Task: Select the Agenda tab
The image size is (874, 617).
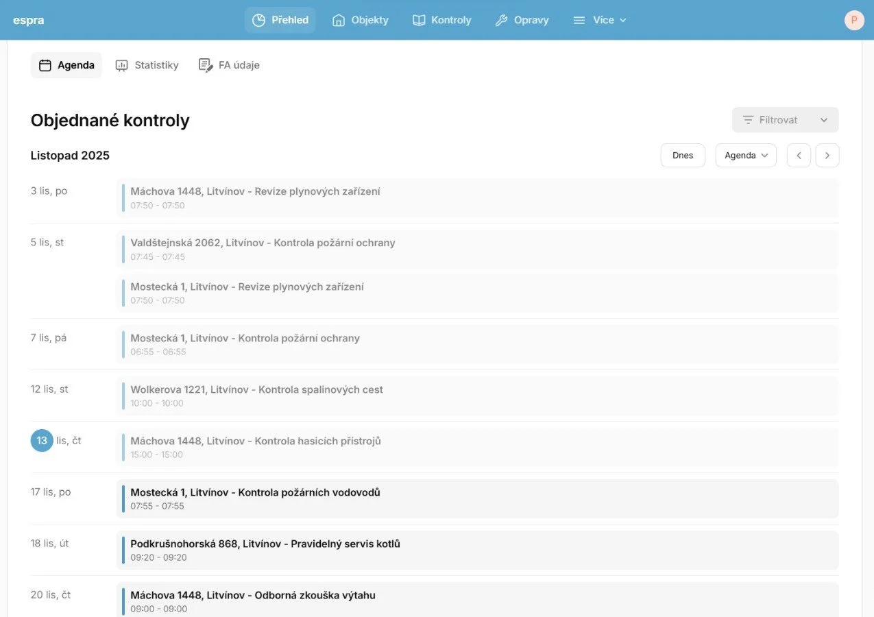Action: coord(66,65)
